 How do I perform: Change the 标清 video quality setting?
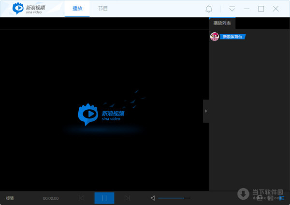click(x=10, y=198)
